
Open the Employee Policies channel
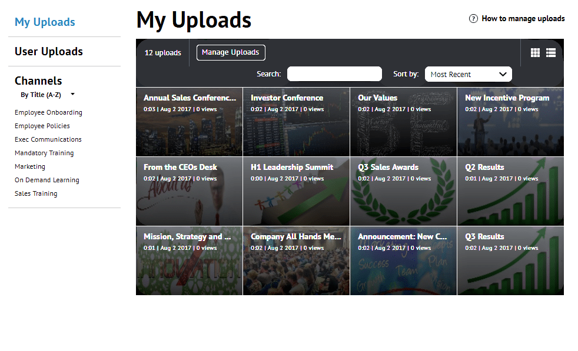[x=42, y=126]
